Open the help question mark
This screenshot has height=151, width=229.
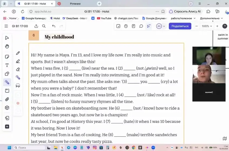coord(225,26)
